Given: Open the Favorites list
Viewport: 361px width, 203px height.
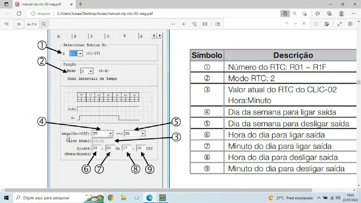Looking at the screenshot, I should point(318,14).
